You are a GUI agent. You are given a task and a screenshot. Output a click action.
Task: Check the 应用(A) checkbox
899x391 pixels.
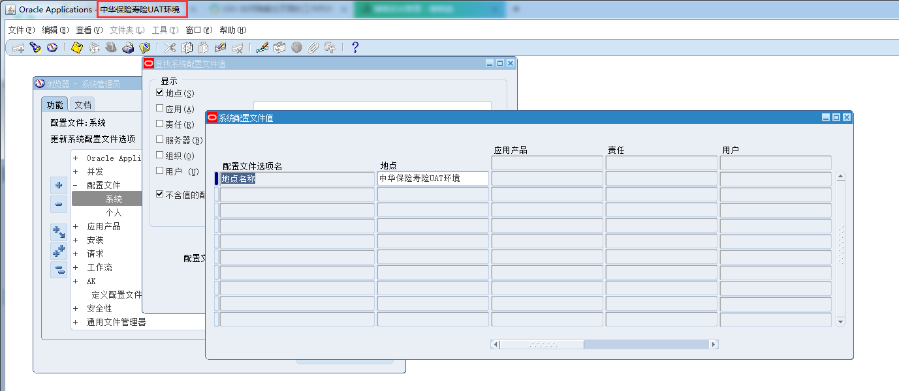(160, 108)
